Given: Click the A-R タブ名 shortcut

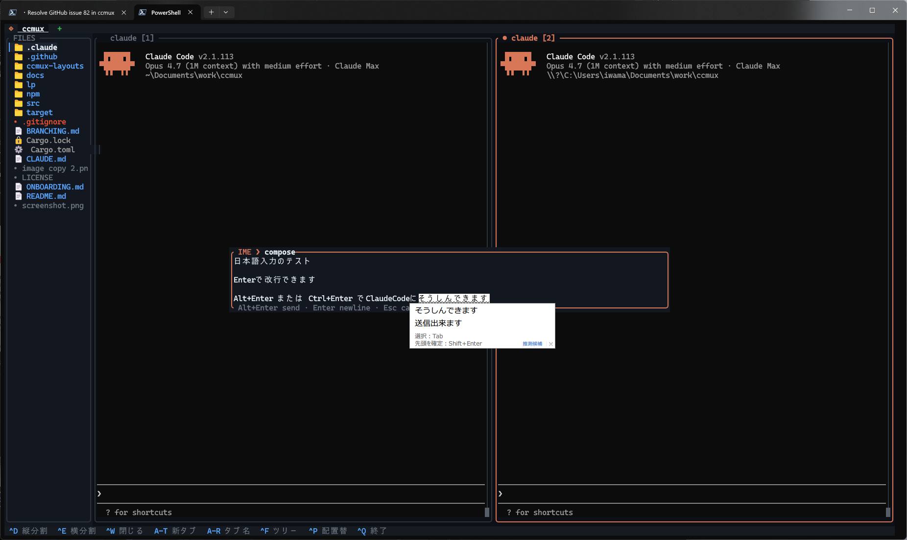Looking at the screenshot, I should coord(229,531).
